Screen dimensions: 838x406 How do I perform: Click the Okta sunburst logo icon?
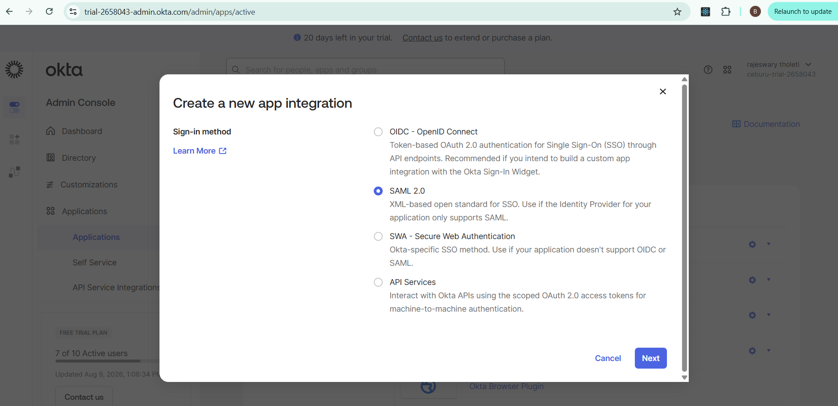coord(14,69)
